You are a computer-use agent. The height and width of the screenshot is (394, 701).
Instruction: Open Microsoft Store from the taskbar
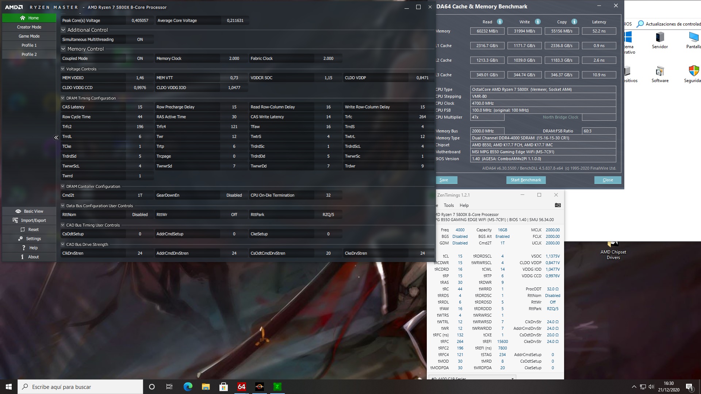[223, 387]
